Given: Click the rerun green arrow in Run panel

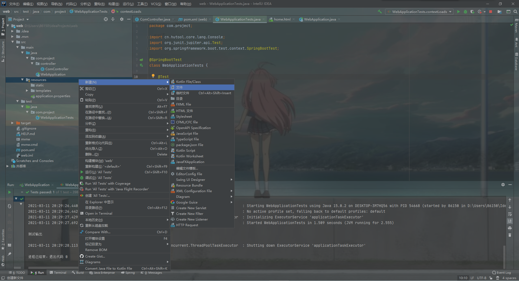Looking at the screenshot, I should pyautogui.click(x=9, y=192).
